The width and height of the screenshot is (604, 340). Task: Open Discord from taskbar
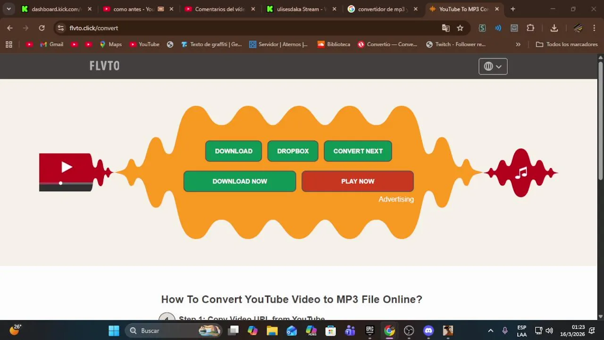(x=428, y=331)
